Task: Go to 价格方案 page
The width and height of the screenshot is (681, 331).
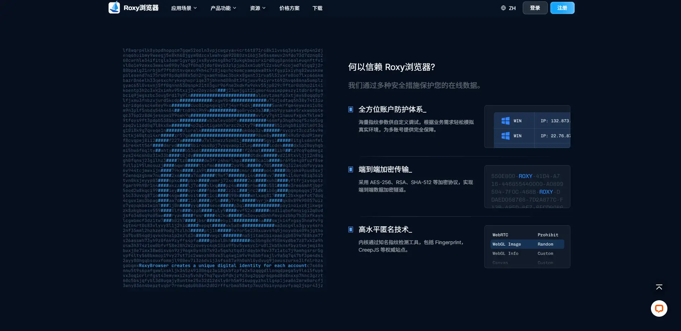Action: tap(289, 8)
